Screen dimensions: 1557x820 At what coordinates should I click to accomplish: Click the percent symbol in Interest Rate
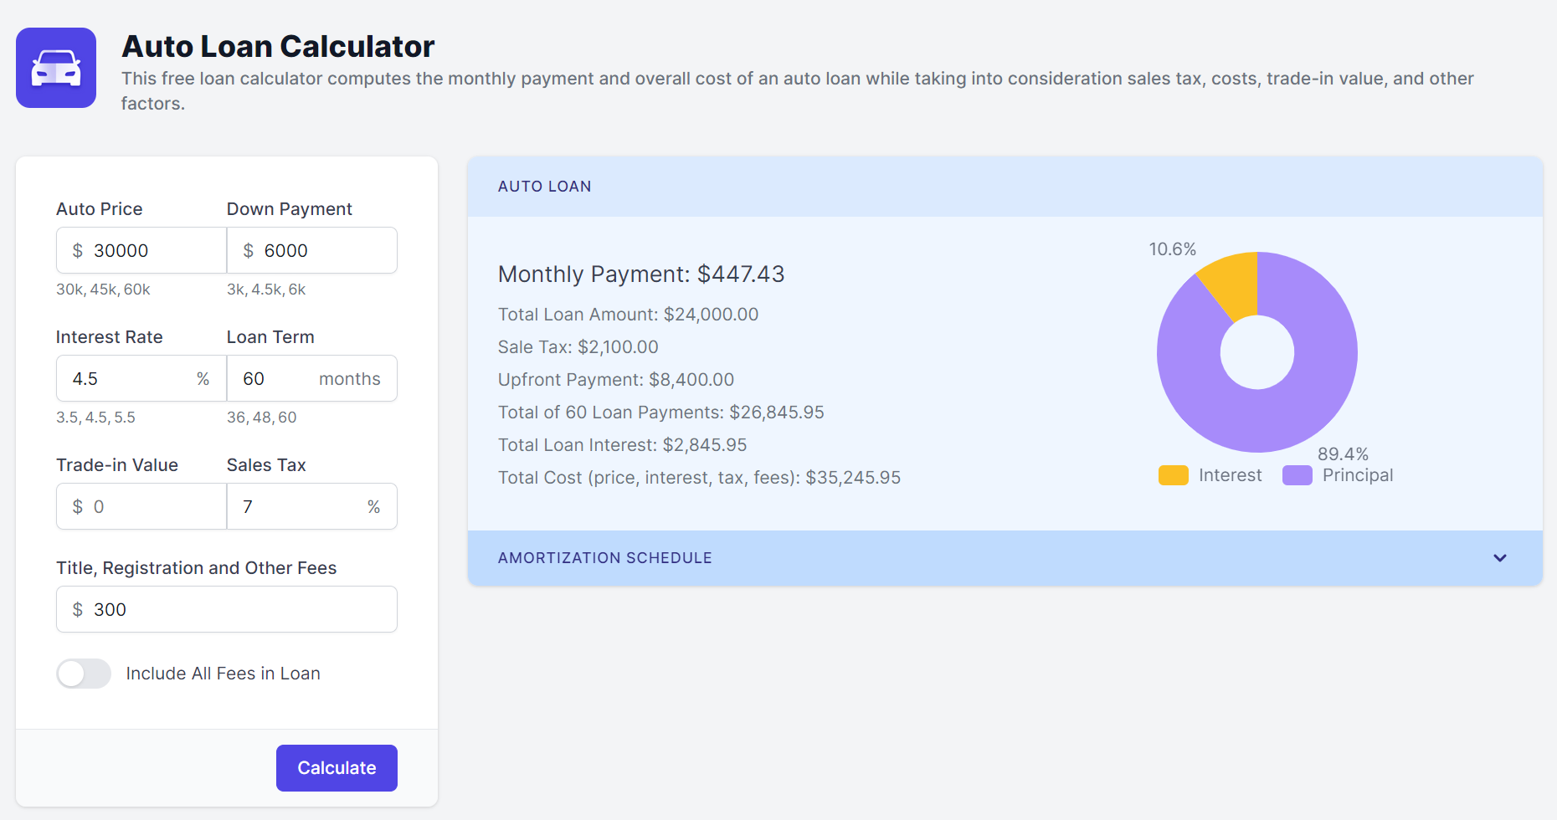(203, 379)
